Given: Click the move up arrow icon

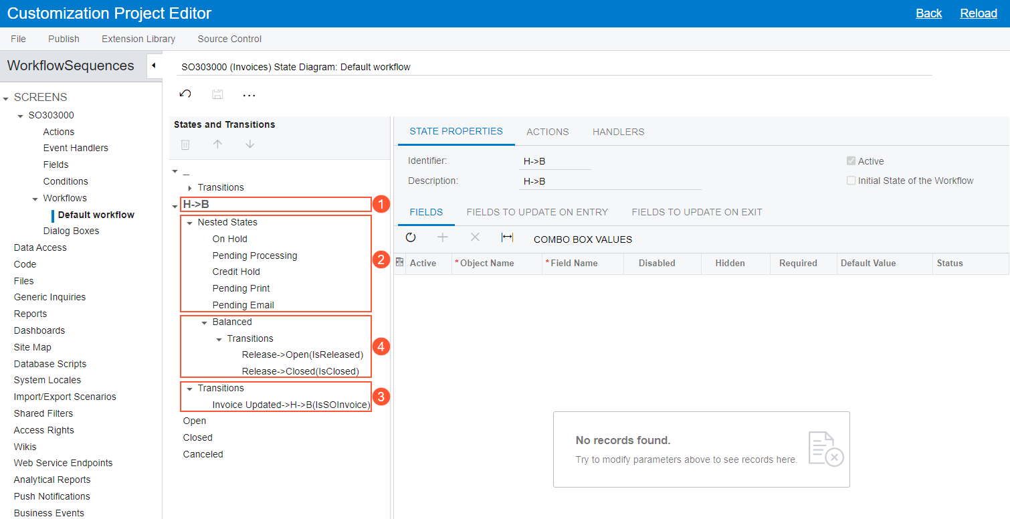Looking at the screenshot, I should pos(217,144).
